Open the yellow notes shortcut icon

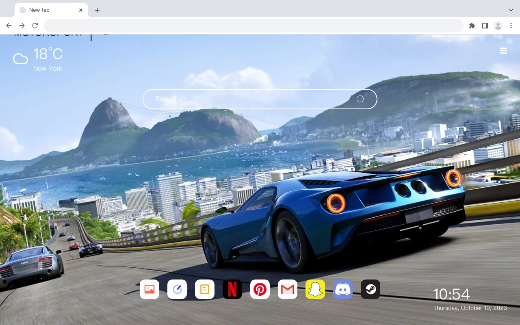(x=205, y=289)
